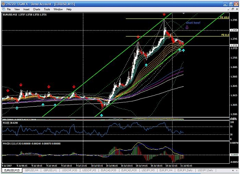The image size is (240, 174).
Task: Switch to the EURJPY,H4 chart tab
Action: (166, 170)
